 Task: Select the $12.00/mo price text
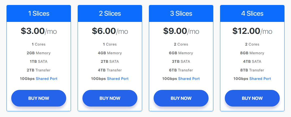tap(252, 31)
